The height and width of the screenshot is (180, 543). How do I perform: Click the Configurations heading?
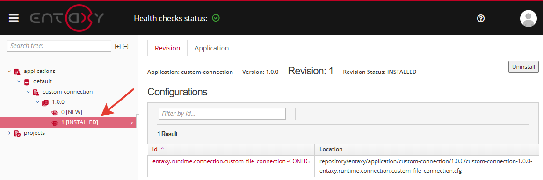177,92
